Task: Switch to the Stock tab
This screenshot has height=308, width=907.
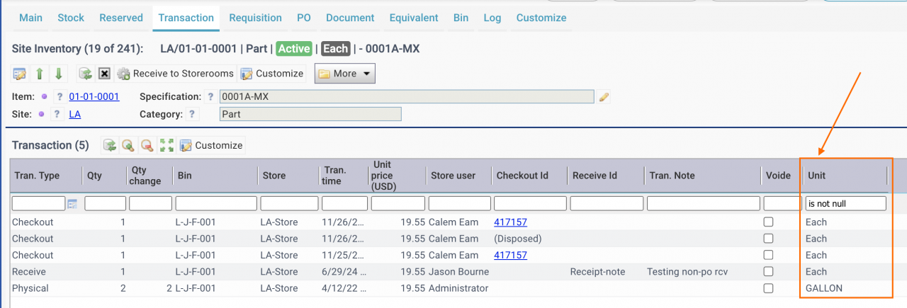Action: coord(71,18)
